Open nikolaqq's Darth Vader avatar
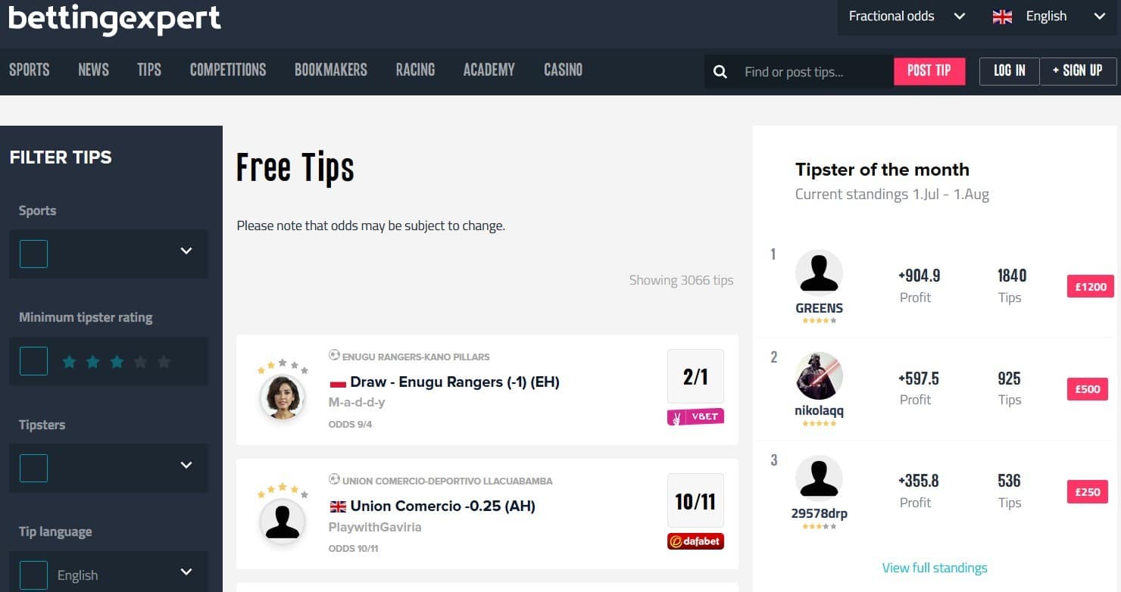The image size is (1121, 592). [x=819, y=376]
